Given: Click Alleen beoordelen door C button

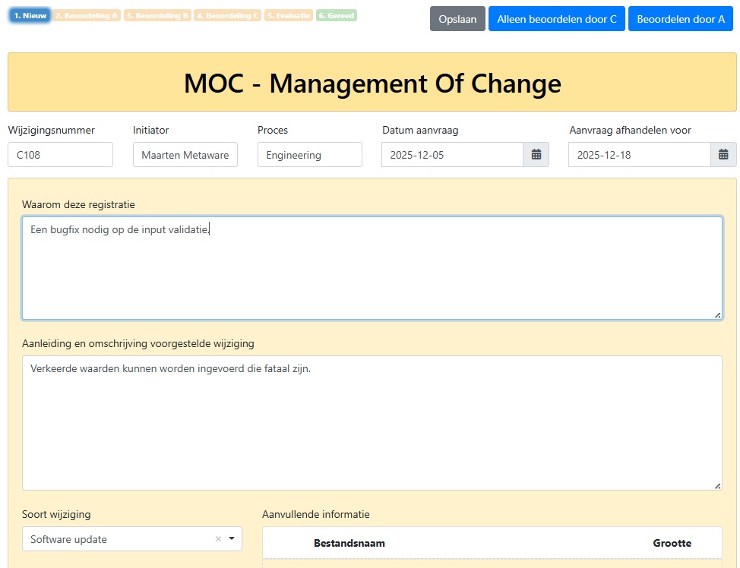Looking at the screenshot, I should click(x=557, y=19).
